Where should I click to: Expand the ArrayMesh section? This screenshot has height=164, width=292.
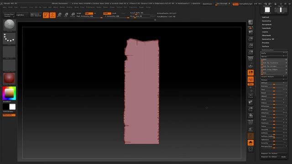point(267,25)
